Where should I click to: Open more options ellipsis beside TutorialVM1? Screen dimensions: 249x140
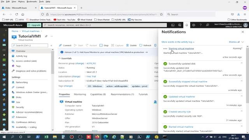(x=52, y=36)
